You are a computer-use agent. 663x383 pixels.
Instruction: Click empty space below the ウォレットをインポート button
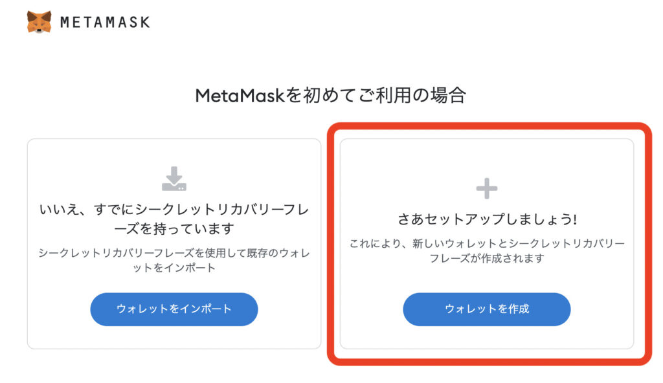pos(174,336)
